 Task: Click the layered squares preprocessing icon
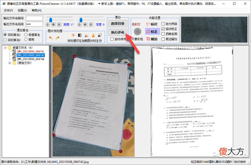tap(100, 35)
